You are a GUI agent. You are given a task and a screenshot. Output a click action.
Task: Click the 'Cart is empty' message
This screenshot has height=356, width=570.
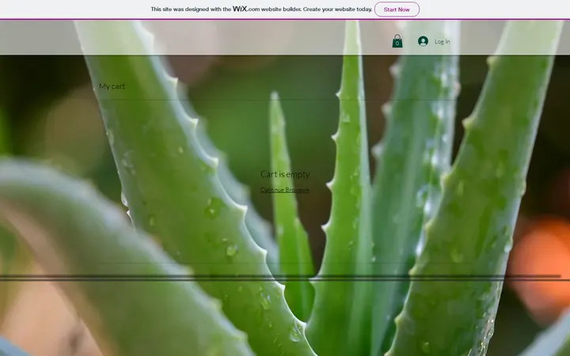point(285,174)
